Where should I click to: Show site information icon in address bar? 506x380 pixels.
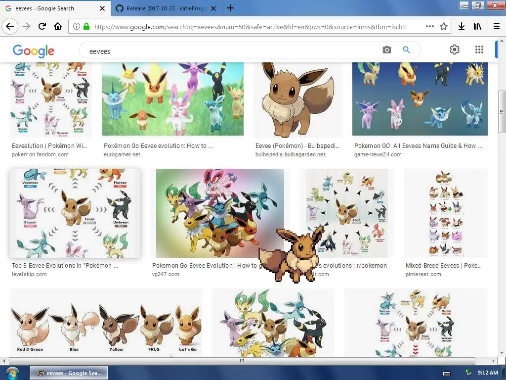76,26
